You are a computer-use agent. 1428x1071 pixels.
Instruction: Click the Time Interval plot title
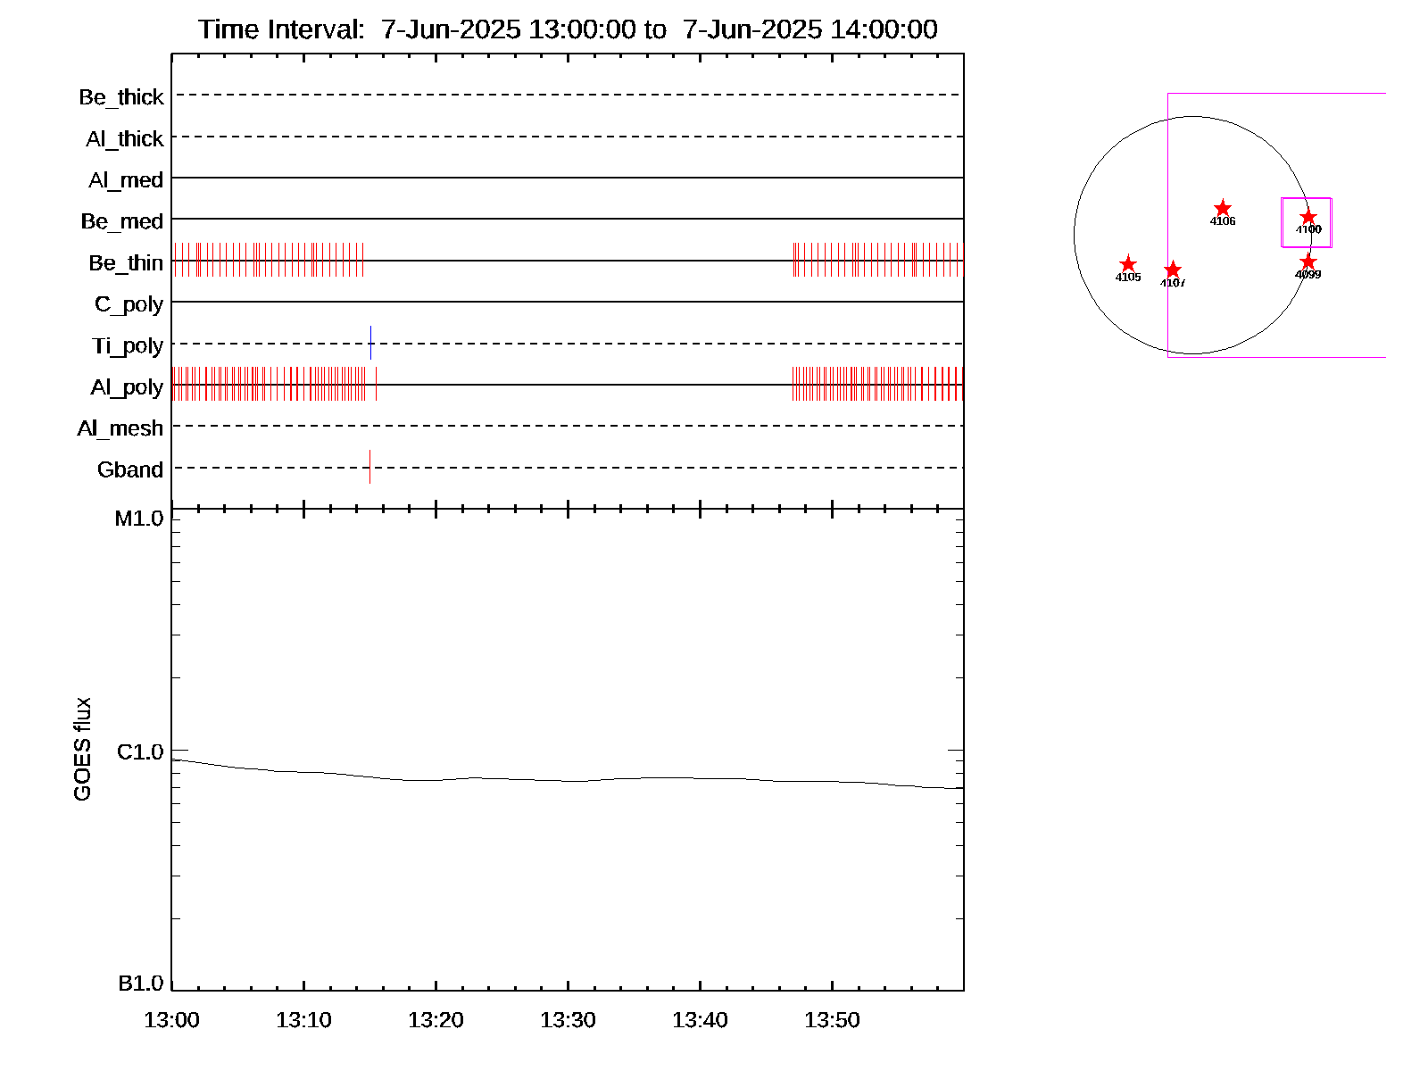568,29
